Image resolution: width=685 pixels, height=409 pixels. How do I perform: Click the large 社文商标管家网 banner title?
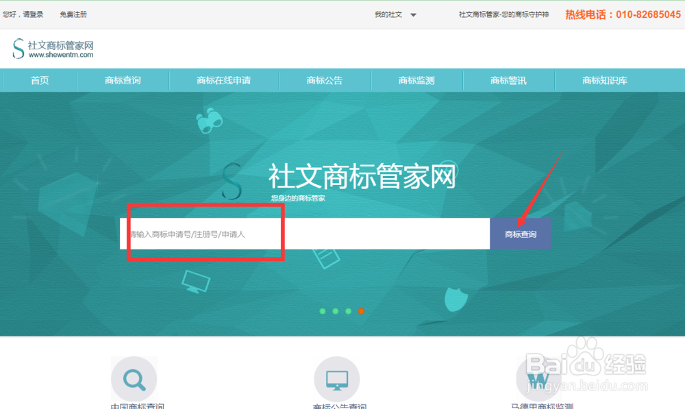[362, 176]
